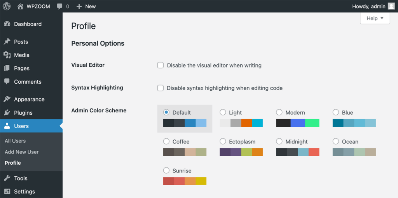
Task: Open the Media menu label
Action: (x=22, y=55)
